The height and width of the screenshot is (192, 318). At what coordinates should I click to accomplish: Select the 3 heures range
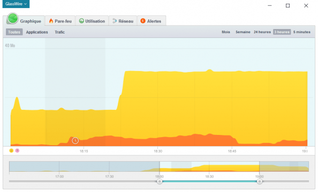282,32
